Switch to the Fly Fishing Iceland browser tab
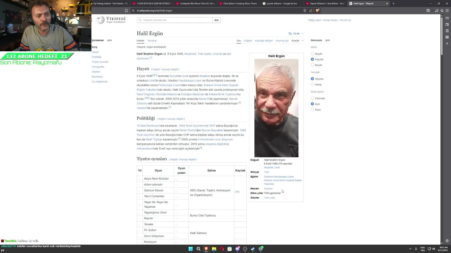Image resolution: width=451 pixels, height=253 pixels. 110,4
